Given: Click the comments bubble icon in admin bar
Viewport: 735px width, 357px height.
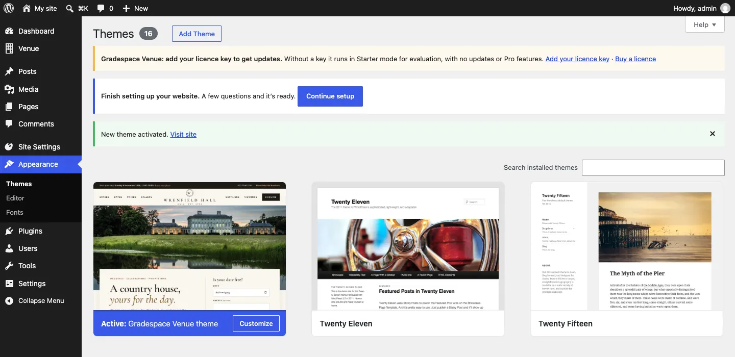Looking at the screenshot, I should pyautogui.click(x=101, y=8).
